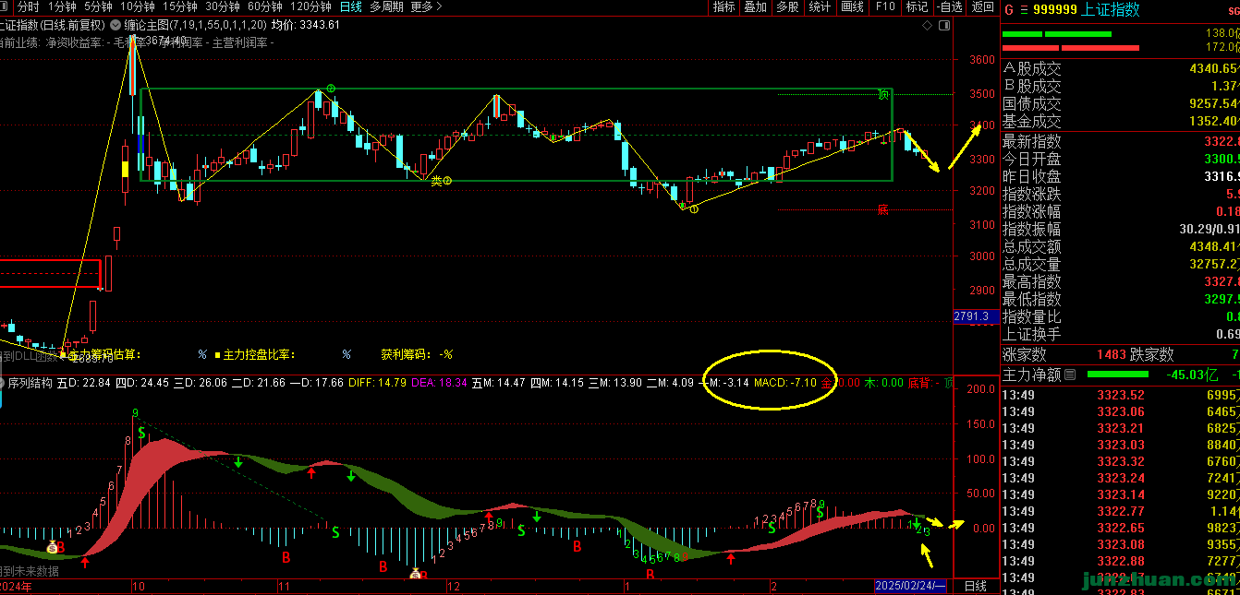Switch to the 5分钟 timeframe
This screenshot has height=595, width=1240.
(x=98, y=6)
